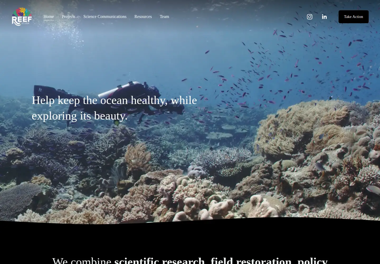Open the Resources menu item

[x=143, y=17]
